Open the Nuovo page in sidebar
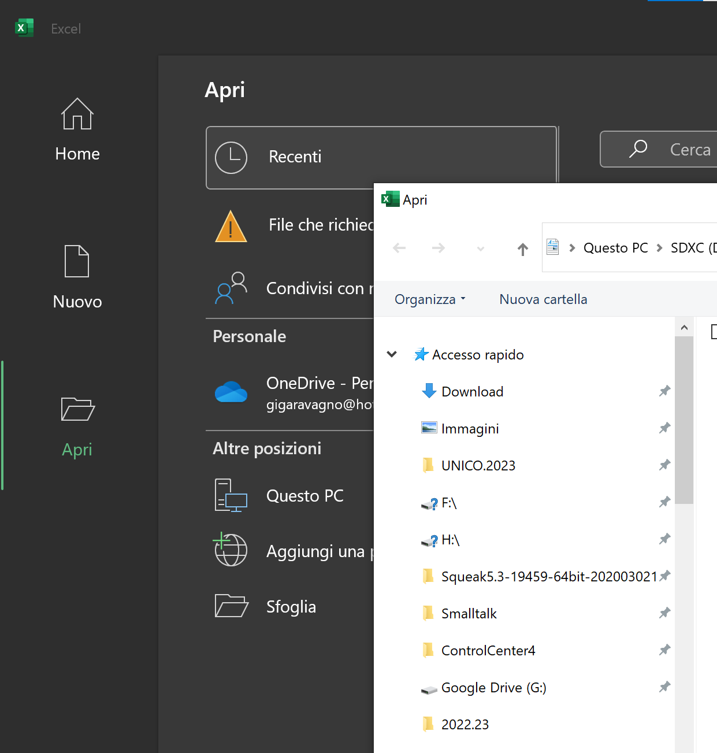 coord(77,277)
